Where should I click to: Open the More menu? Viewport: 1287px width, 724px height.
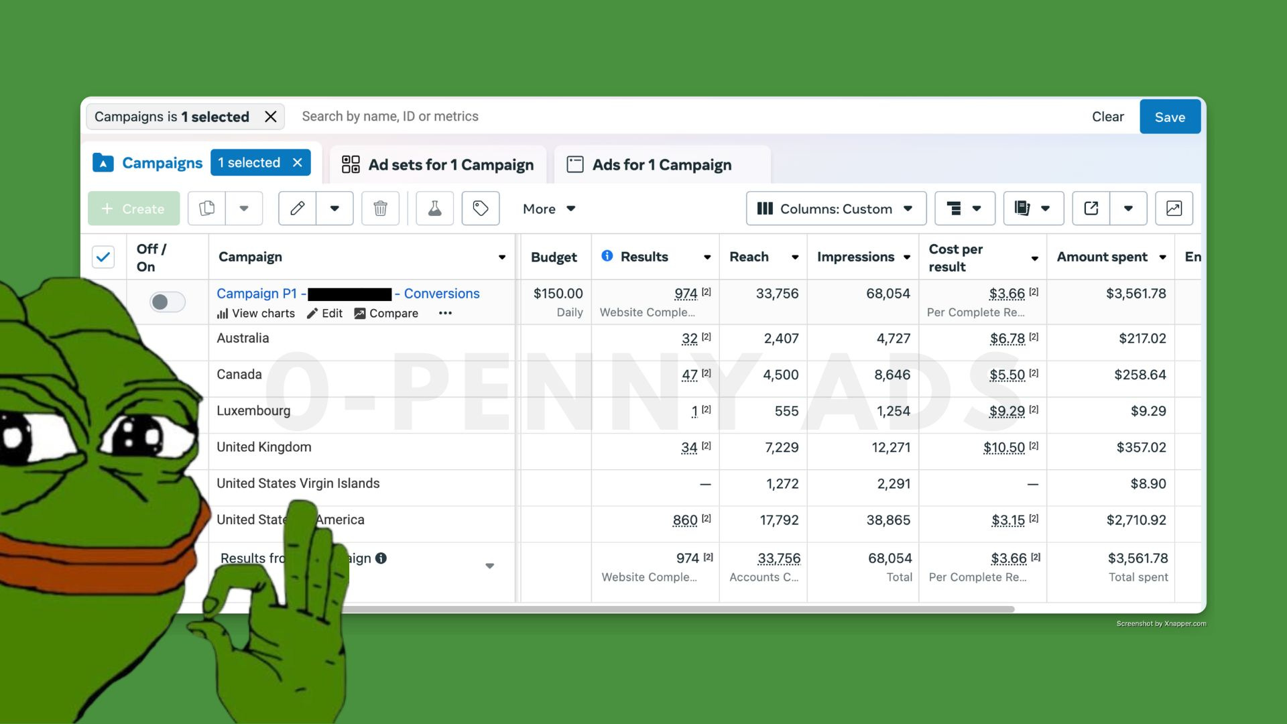click(549, 208)
